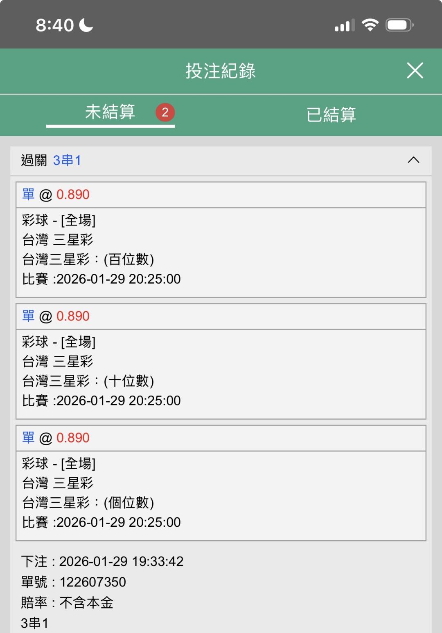Close the 投注紀錄 panel with X
Viewport: 442px width, 633px height.
415,71
